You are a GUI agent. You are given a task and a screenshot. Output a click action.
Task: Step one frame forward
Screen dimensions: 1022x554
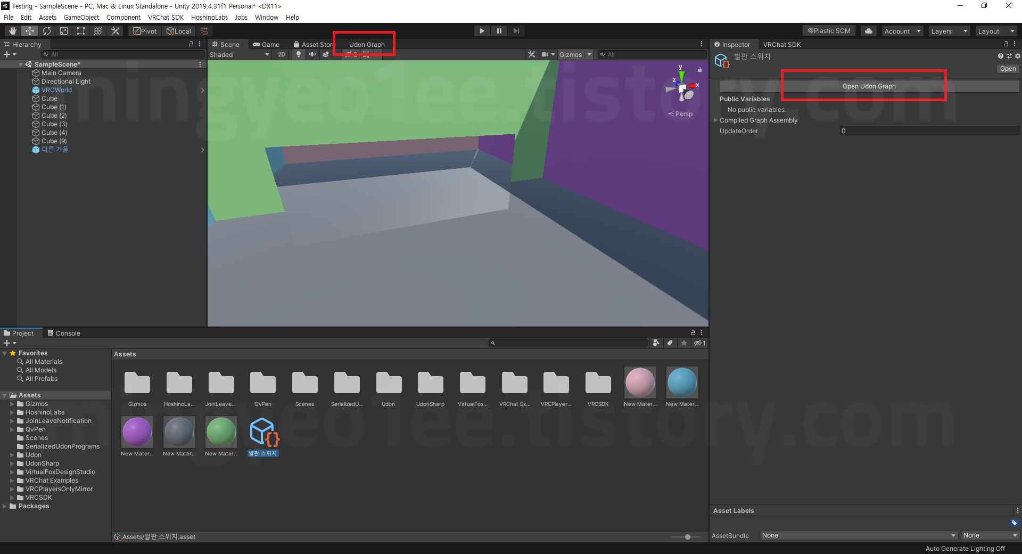pos(516,31)
